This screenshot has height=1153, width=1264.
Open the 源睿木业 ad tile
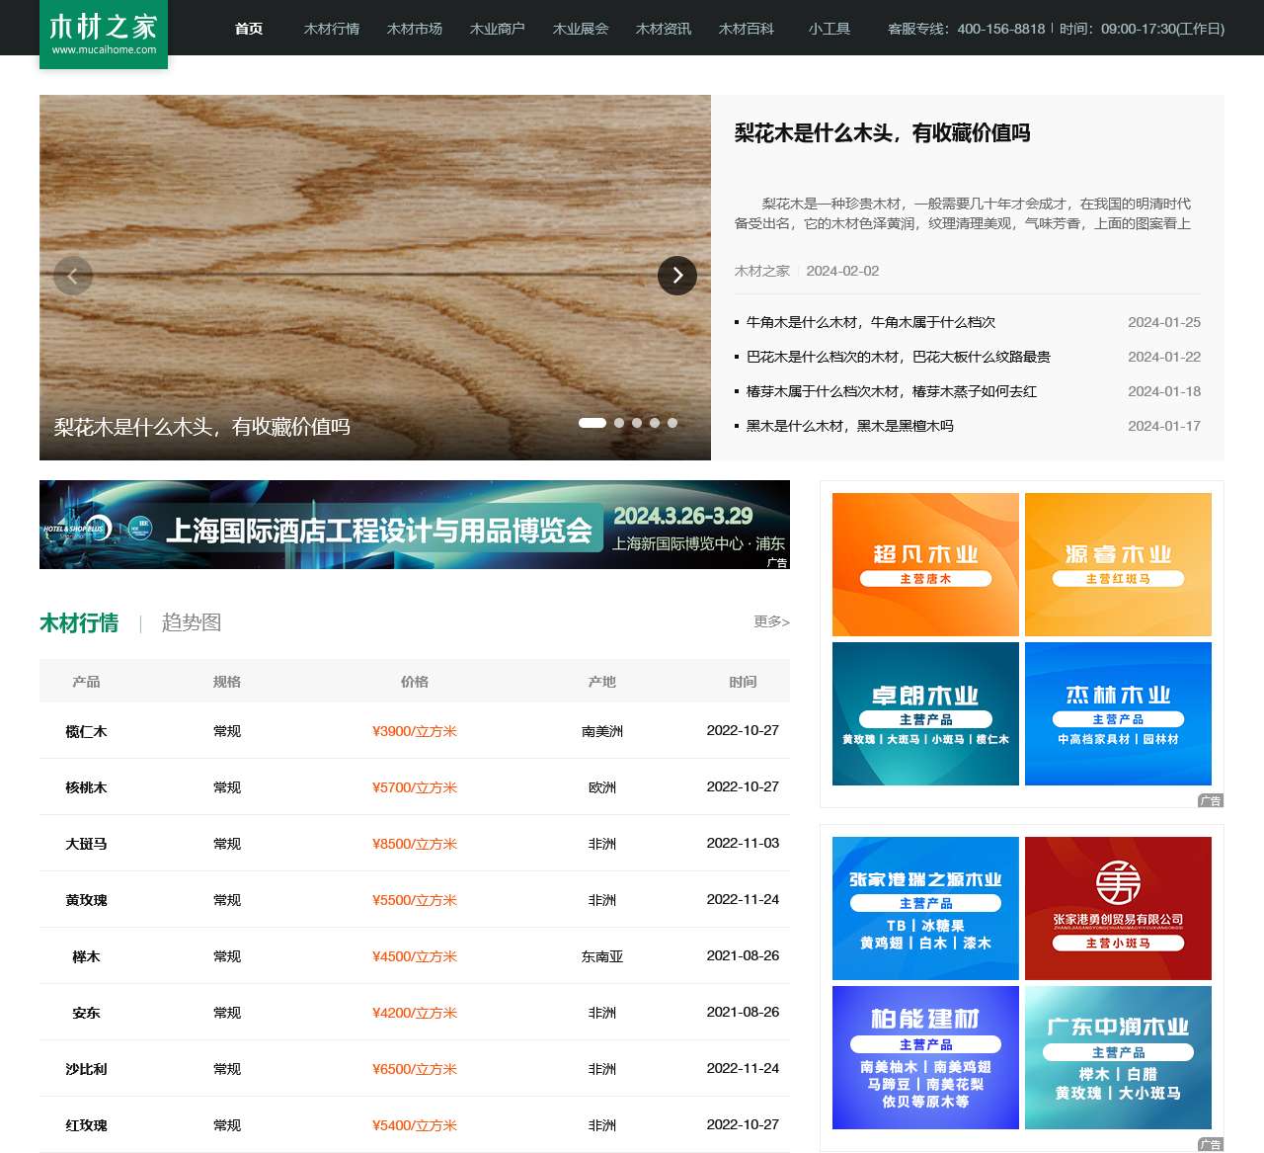click(x=1118, y=564)
